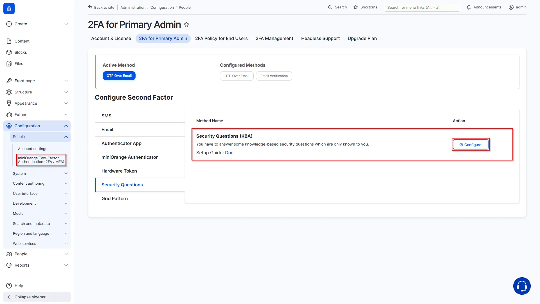Click the Search magnifier icon
The image size is (540, 304).
[x=330, y=7]
